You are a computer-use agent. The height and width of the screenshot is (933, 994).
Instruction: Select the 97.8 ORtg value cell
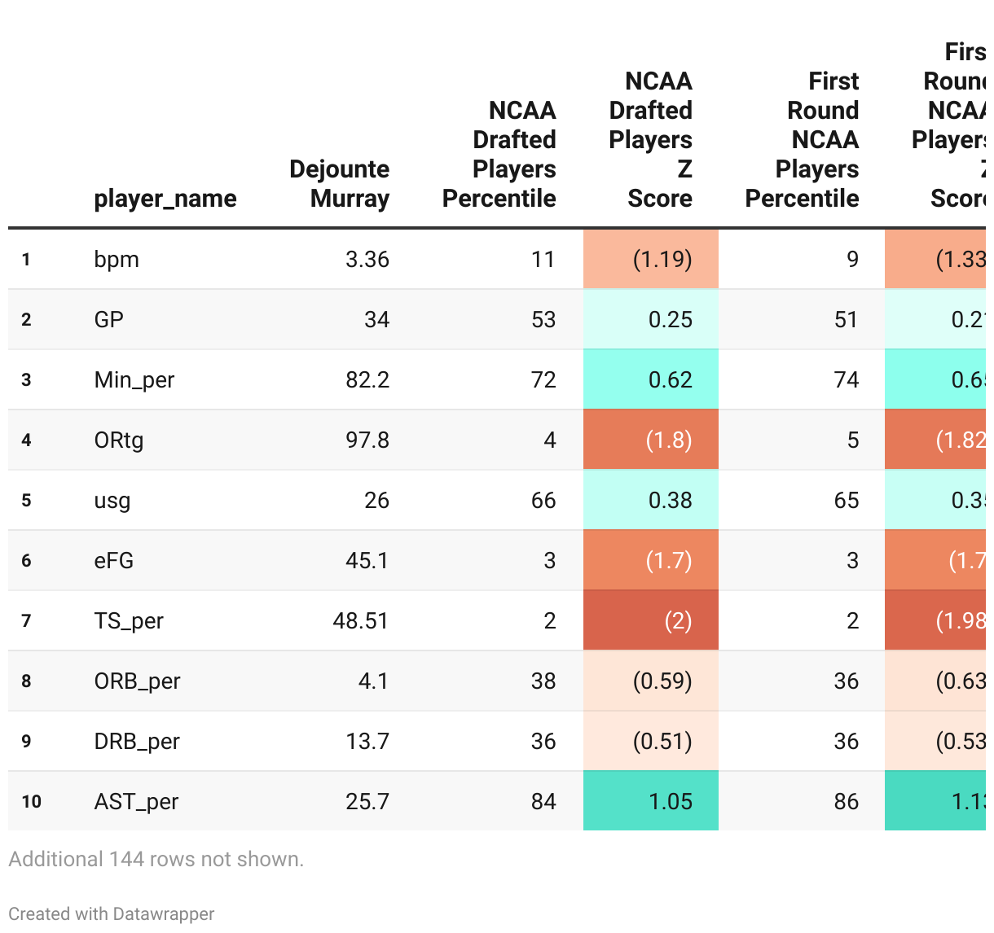tap(367, 440)
